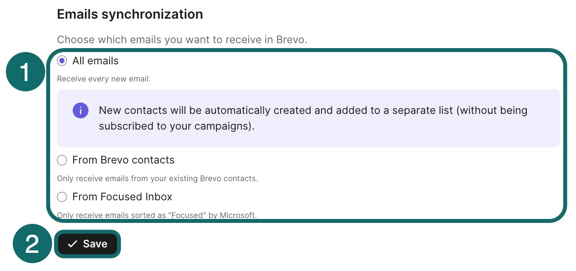This screenshot has width=576, height=271.
Task: Click the number 1 step badge
Action: click(x=25, y=72)
